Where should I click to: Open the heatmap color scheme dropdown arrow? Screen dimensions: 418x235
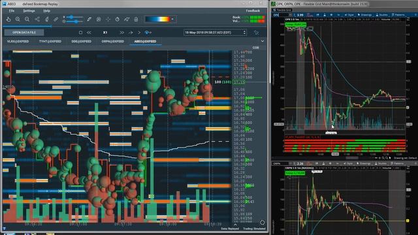coord(172,19)
